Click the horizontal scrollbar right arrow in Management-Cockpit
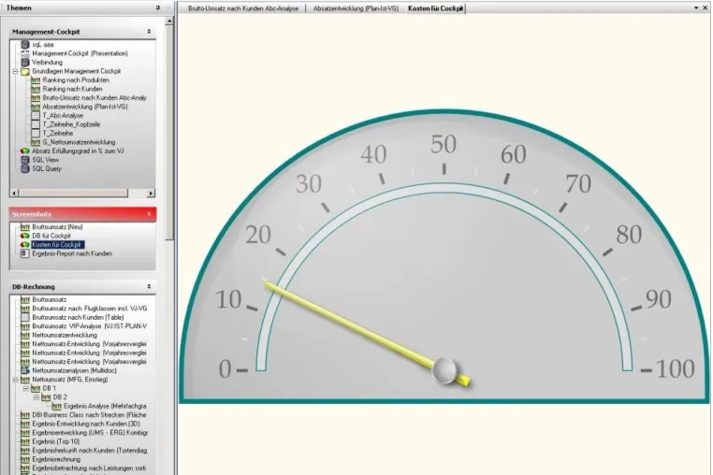 tap(151, 194)
